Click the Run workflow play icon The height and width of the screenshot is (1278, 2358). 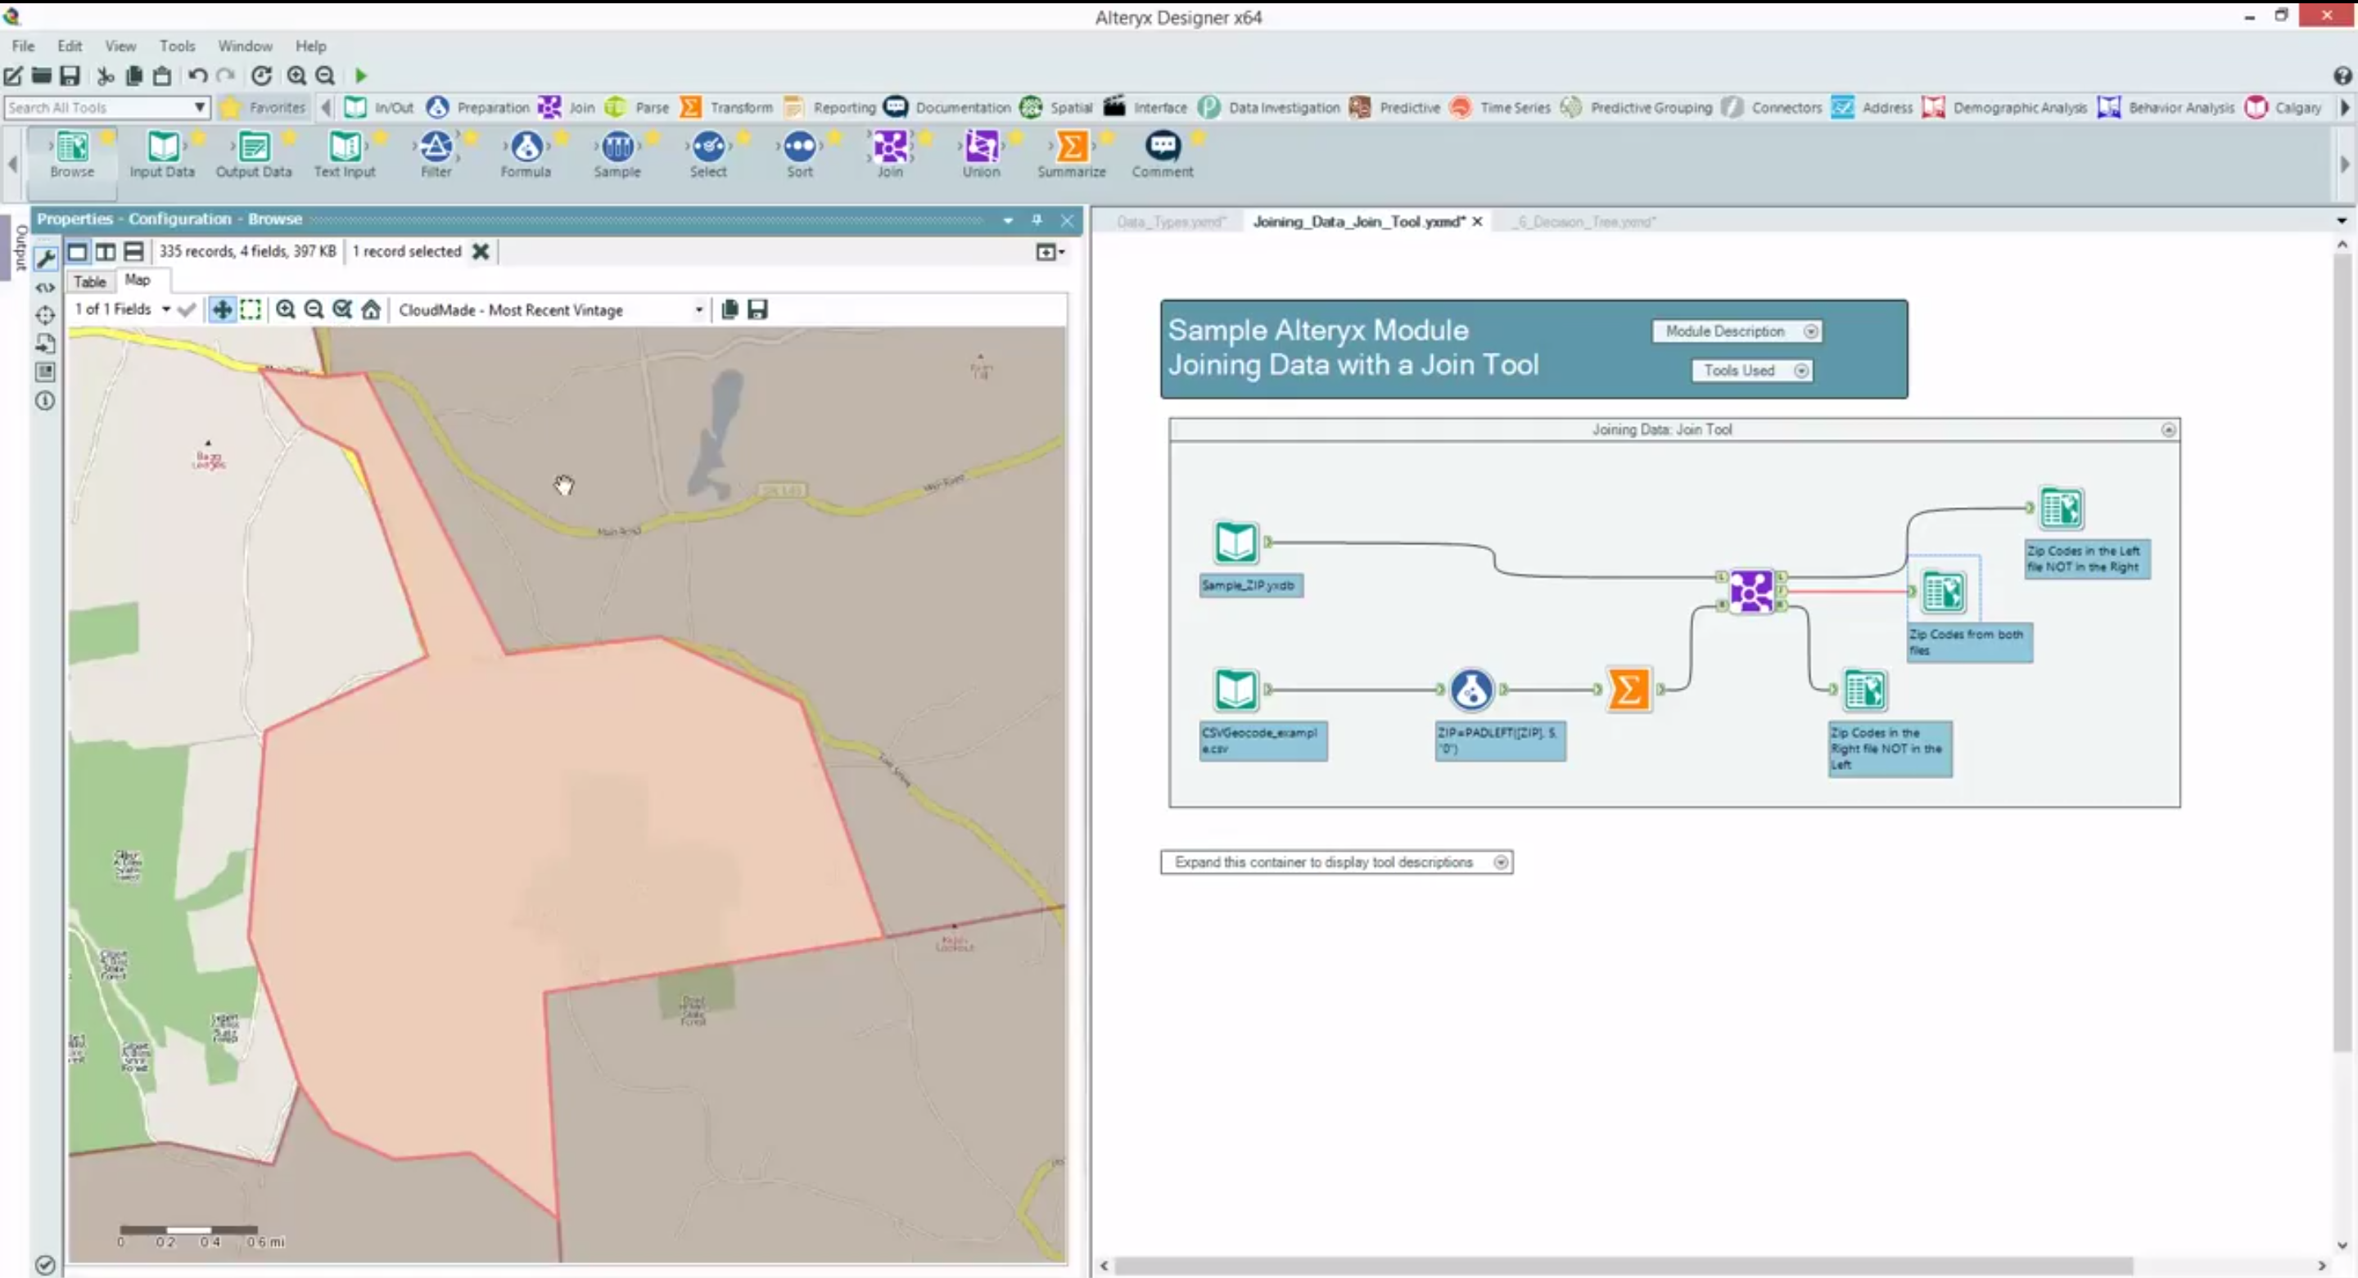point(360,76)
